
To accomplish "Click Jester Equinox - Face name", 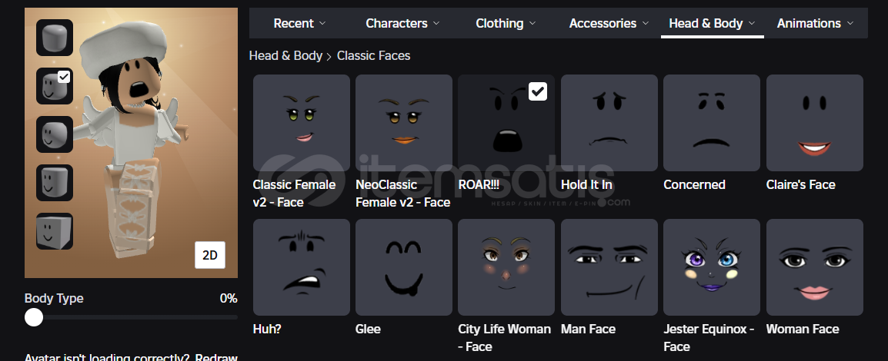I will (x=709, y=338).
